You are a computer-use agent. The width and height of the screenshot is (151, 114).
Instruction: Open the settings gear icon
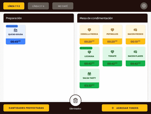[x=144, y=6]
